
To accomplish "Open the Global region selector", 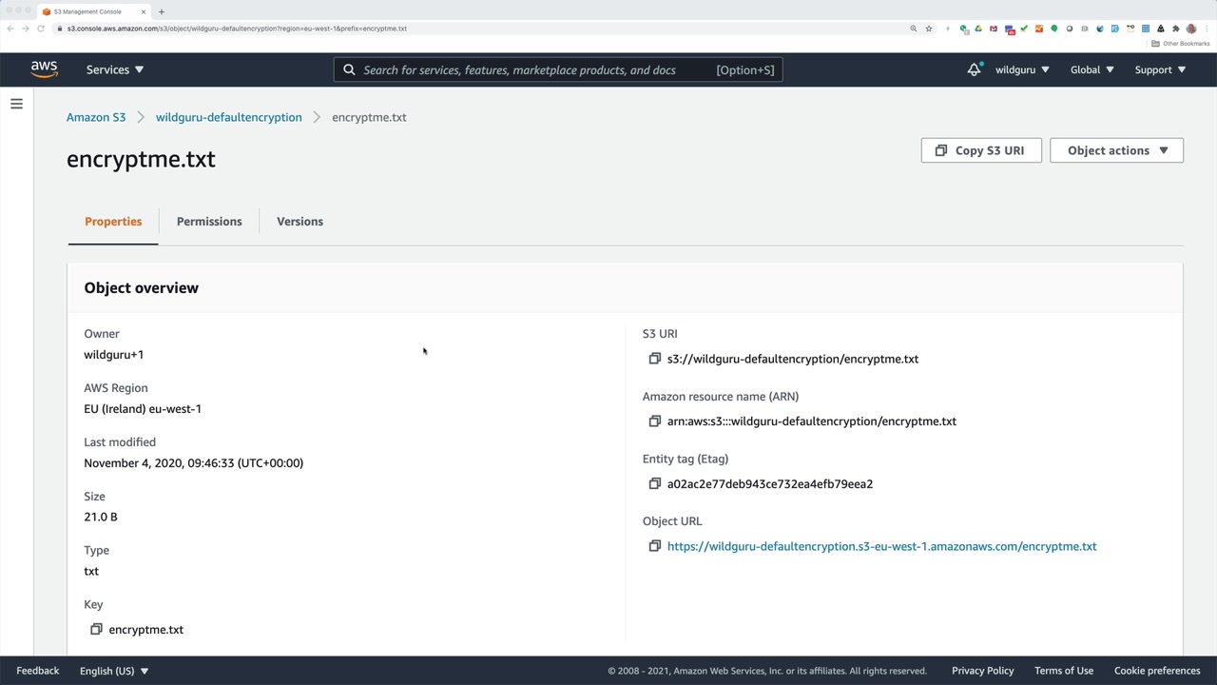I will 1091,69.
